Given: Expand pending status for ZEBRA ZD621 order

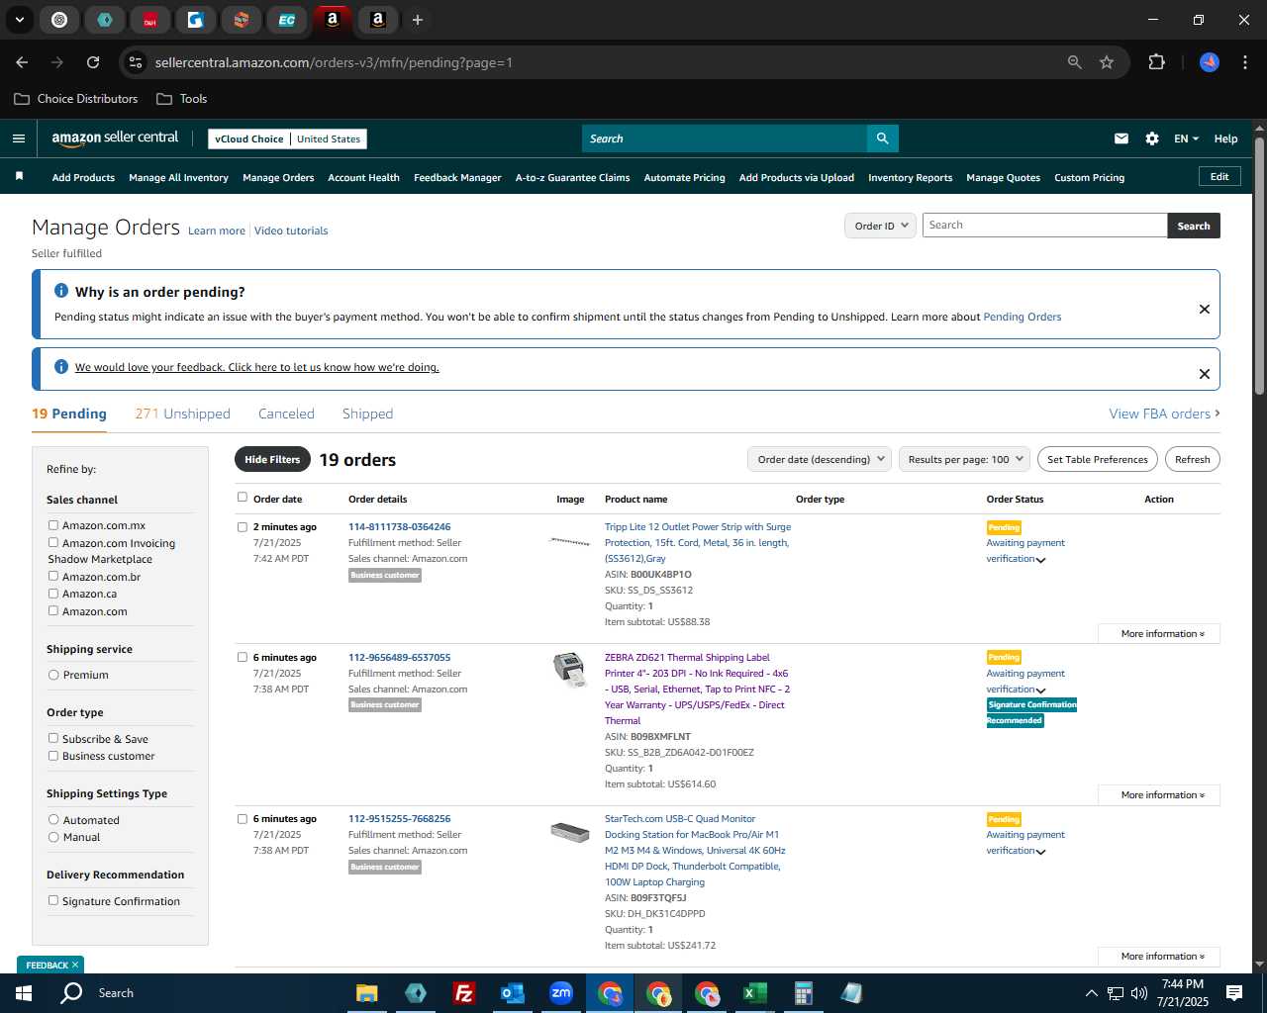Looking at the screenshot, I should (1040, 691).
